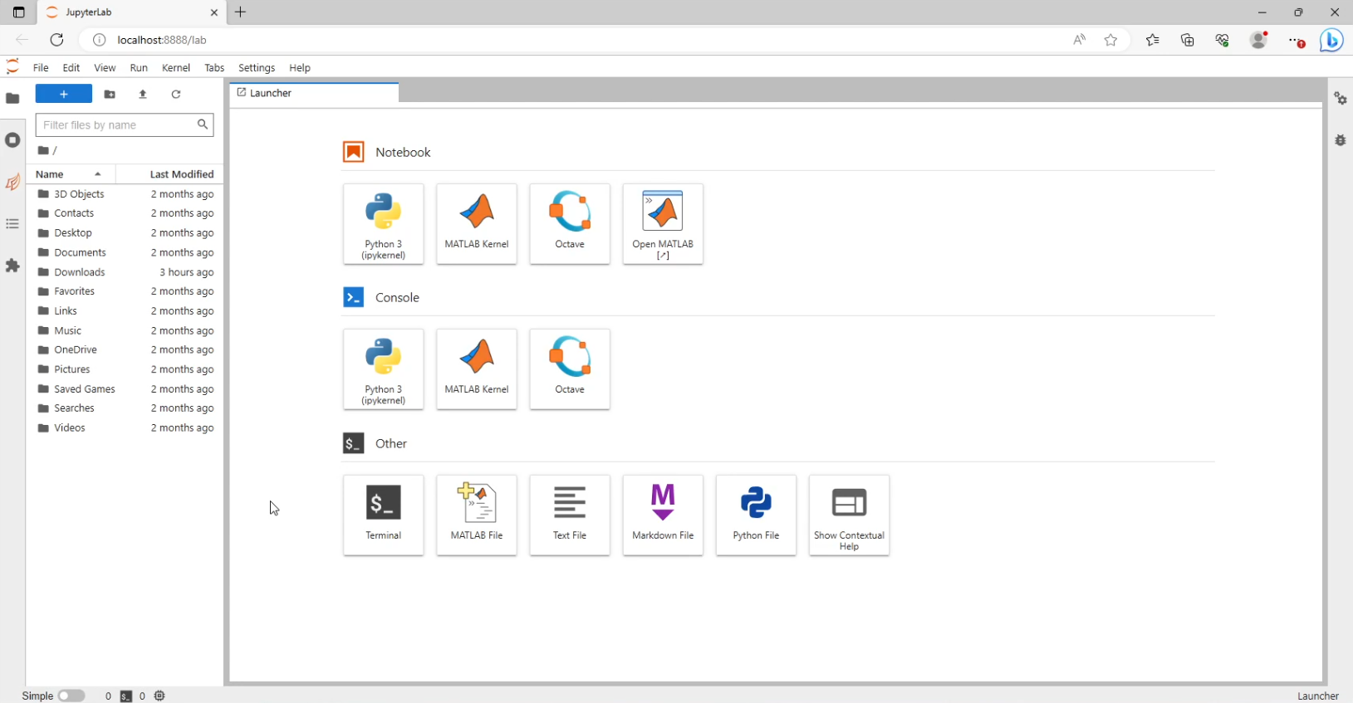Click the terminals count icon in status bar
The image size is (1353, 703).
tap(126, 696)
